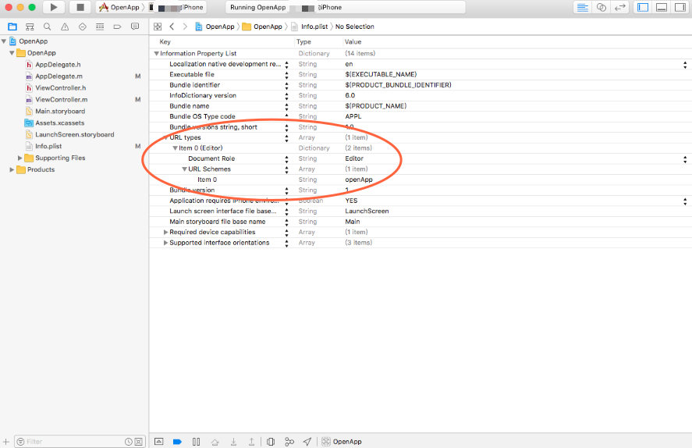Collapse Information Property List row
692x448 pixels.
pyautogui.click(x=156, y=53)
